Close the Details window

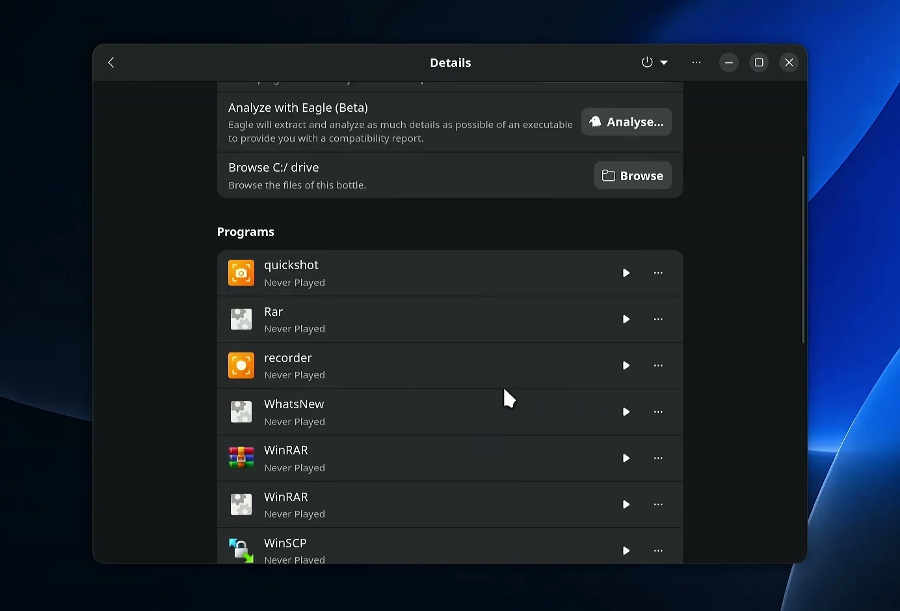(789, 62)
